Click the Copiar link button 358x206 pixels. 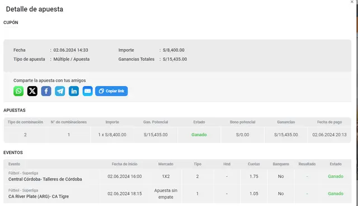tap(111, 91)
